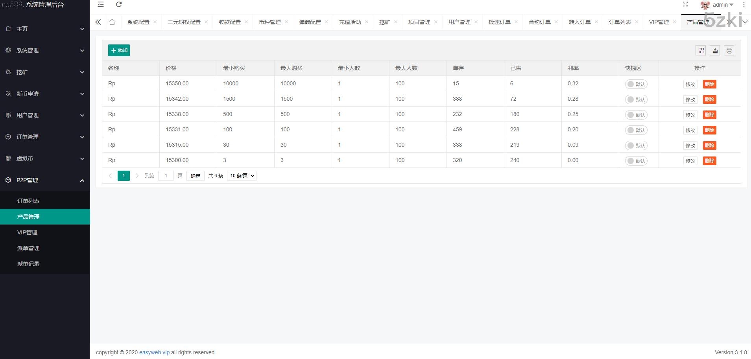Open the column filter grid icon
This screenshot has width=751, height=359.
click(701, 50)
